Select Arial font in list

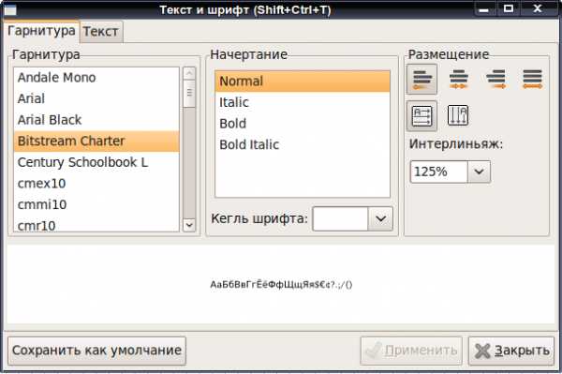[96, 98]
